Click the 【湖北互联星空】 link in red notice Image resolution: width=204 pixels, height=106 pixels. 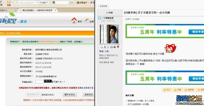click(86, 88)
